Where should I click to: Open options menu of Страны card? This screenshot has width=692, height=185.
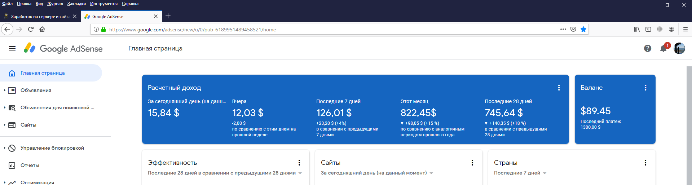645,163
